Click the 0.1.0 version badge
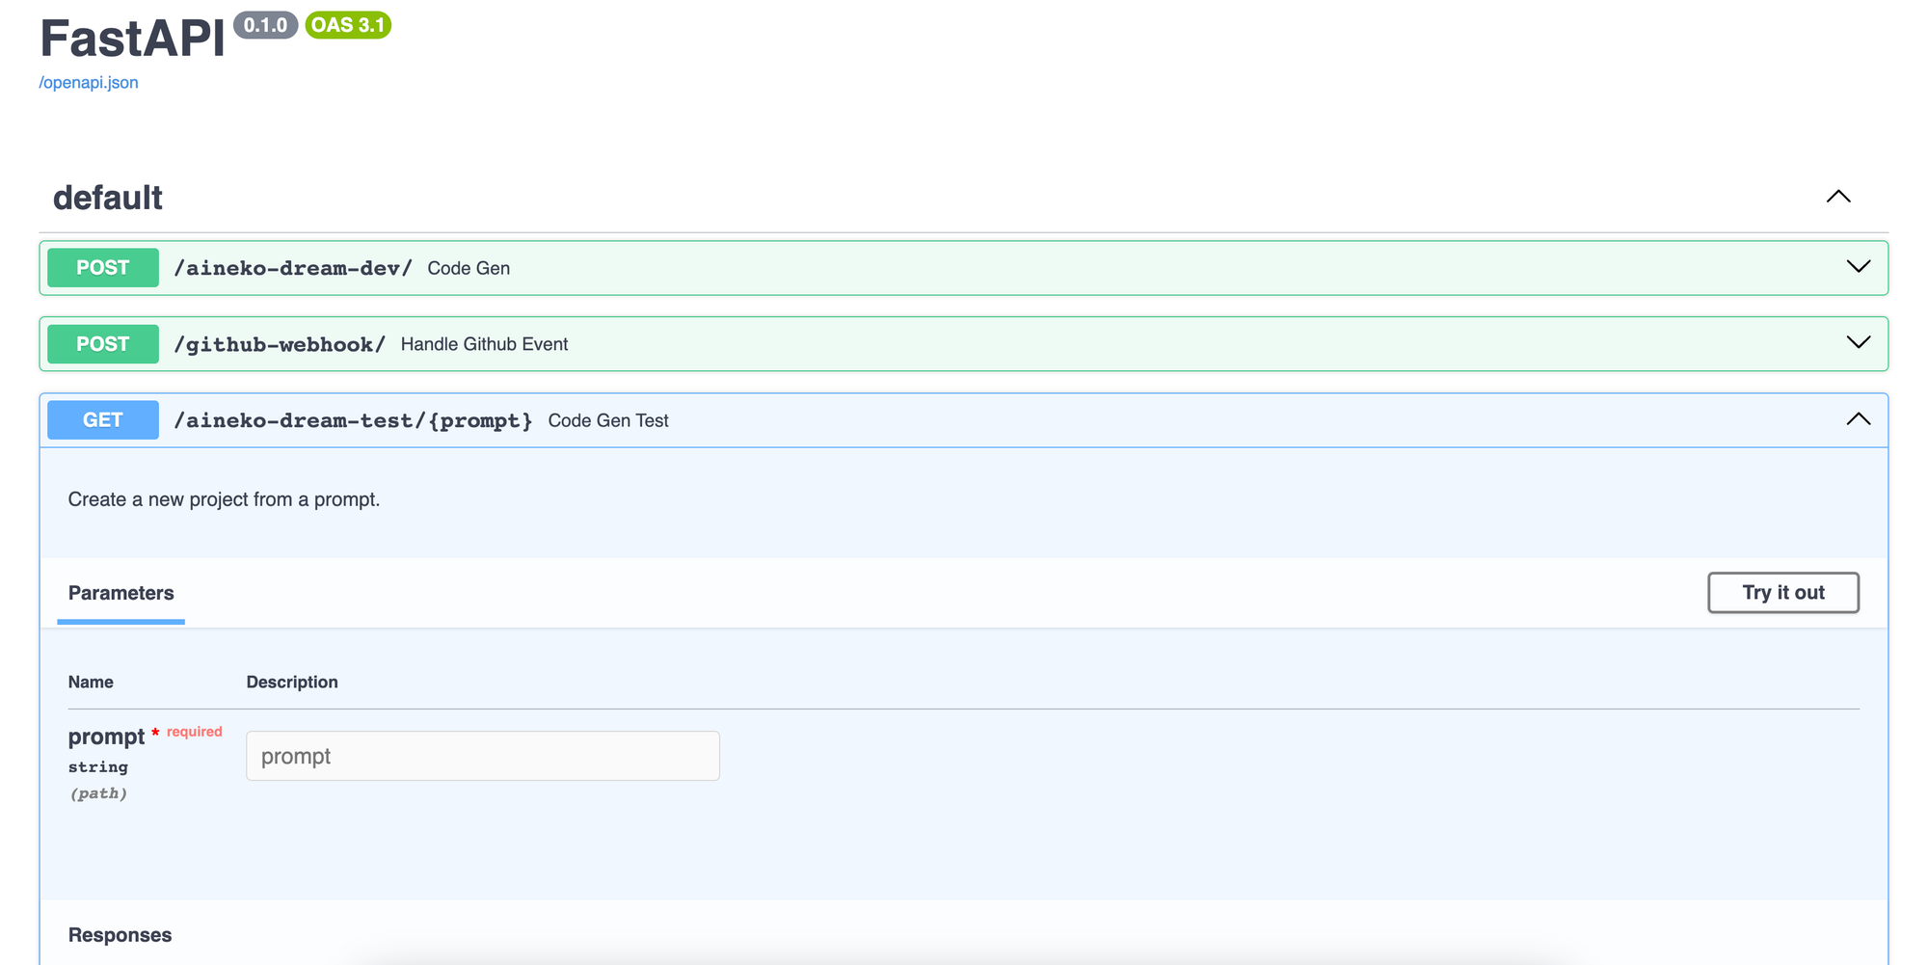 pos(265,25)
